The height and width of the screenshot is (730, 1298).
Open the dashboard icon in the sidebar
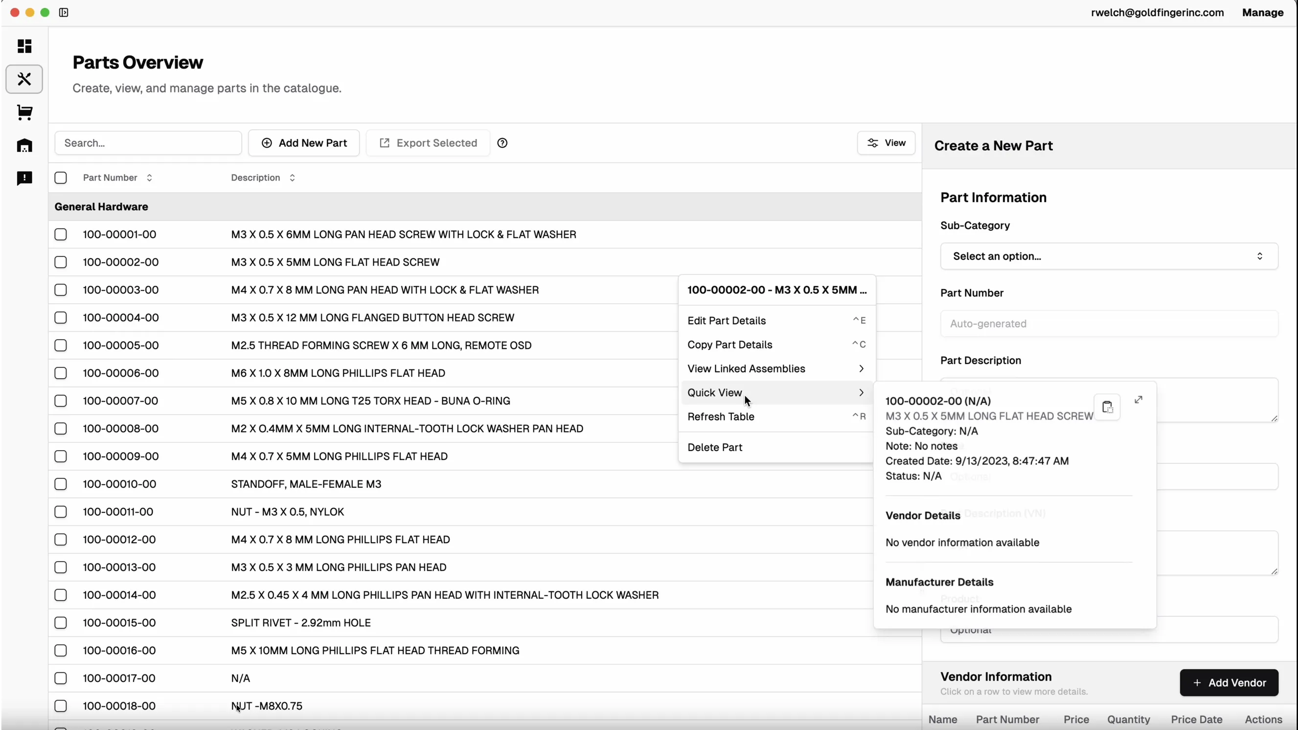(x=24, y=46)
